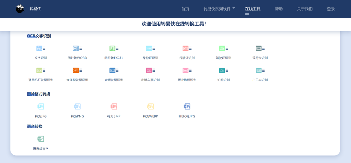This screenshot has height=163, width=351.
Task: Click the HEIC转JPG label
Action: [187, 116]
